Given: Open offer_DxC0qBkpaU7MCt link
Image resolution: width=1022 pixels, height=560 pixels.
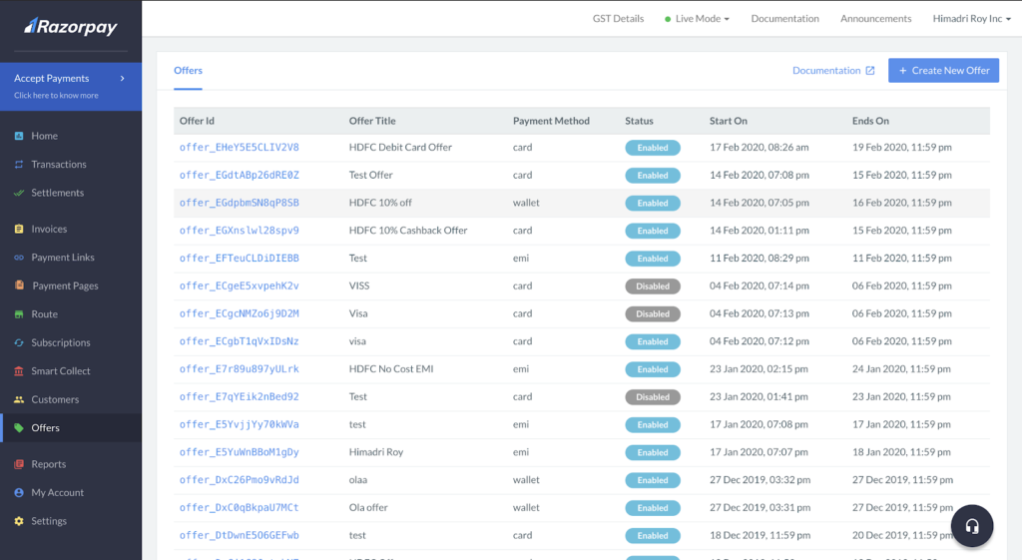Looking at the screenshot, I should 240,507.
